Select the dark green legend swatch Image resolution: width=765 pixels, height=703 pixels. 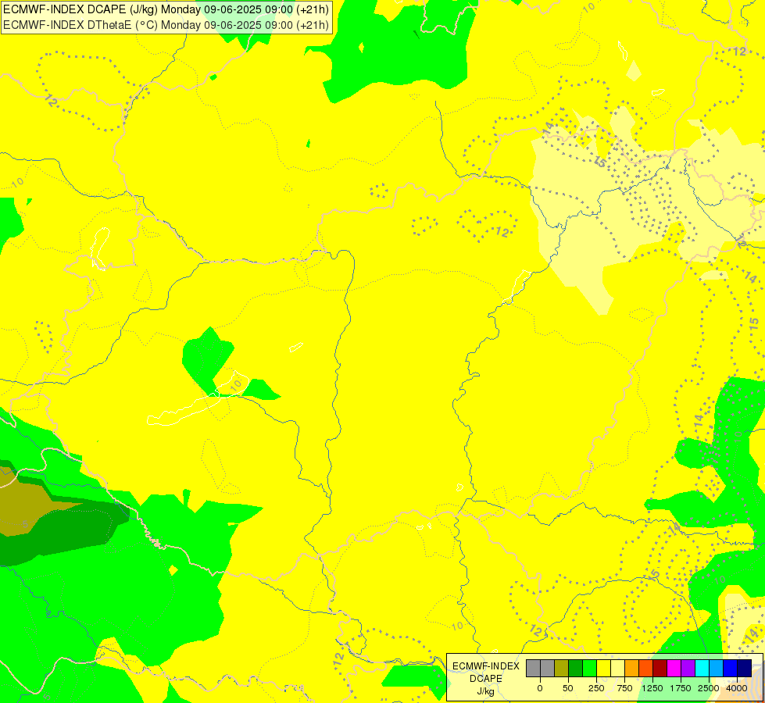point(576,669)
